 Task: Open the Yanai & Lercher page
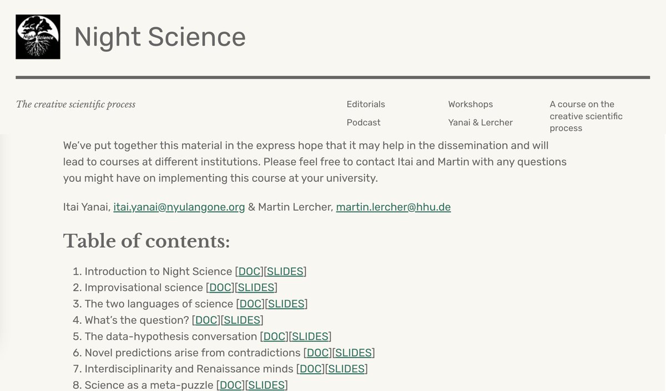(x=481, y=122)
